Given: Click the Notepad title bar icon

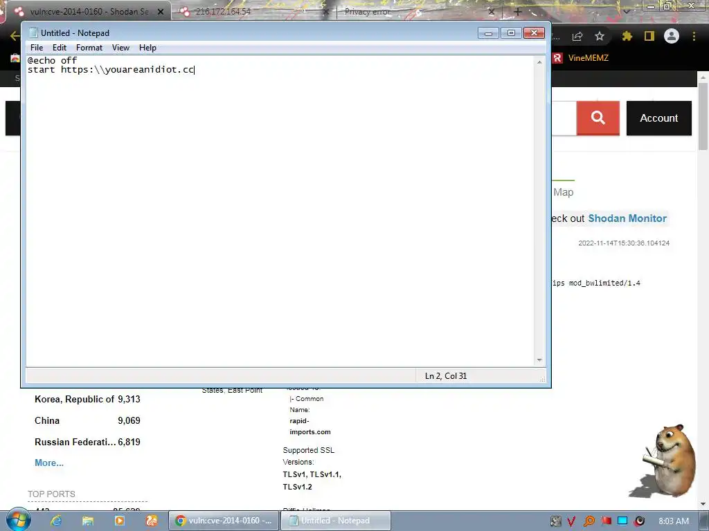Looking at the screenshot, I should coord(33,32).
